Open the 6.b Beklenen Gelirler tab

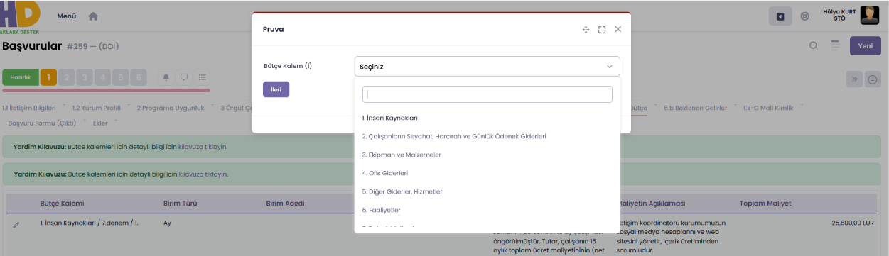pyautogui.click(x=695, y=108)
